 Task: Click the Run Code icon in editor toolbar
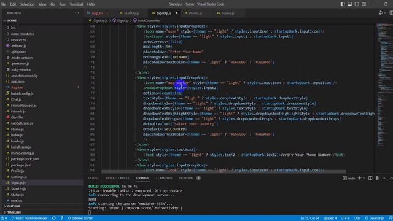point(381,13)
